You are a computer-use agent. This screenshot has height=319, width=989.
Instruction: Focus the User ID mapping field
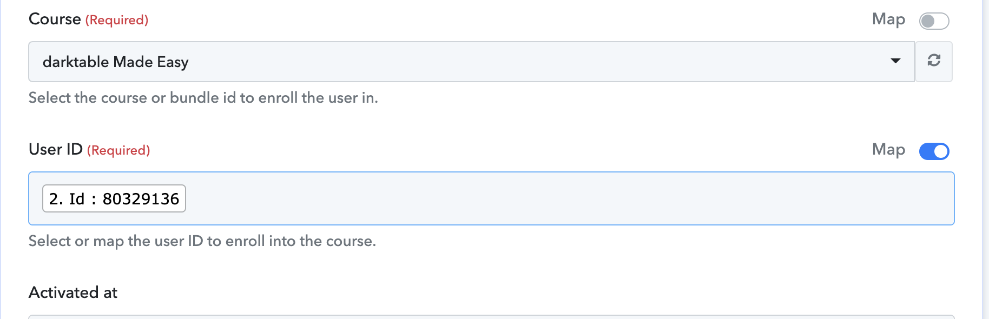(x=491, y=198)
